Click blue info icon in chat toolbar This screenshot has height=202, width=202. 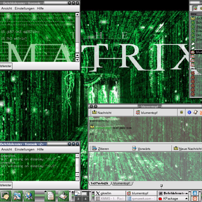(189, 112)
